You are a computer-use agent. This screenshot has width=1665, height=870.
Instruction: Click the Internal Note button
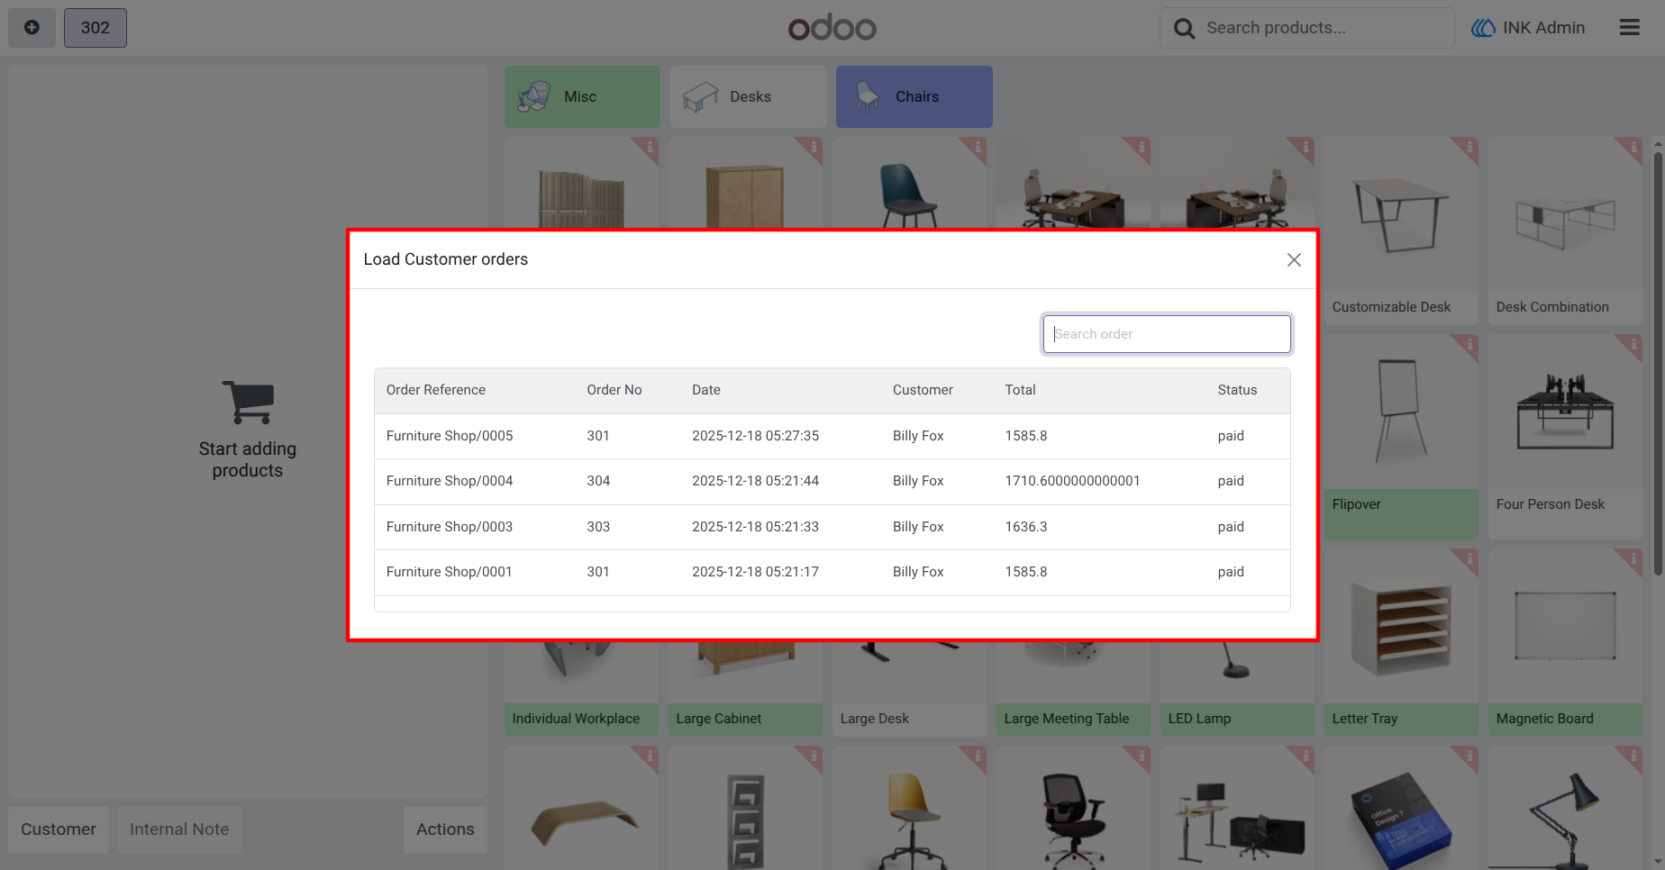pos(179,829)
